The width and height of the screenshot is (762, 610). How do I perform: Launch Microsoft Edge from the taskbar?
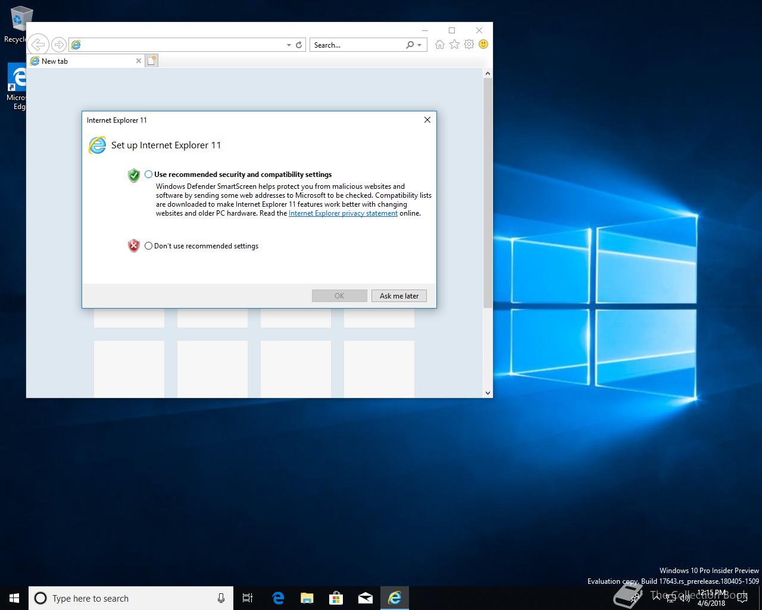[x=278, y=598]
